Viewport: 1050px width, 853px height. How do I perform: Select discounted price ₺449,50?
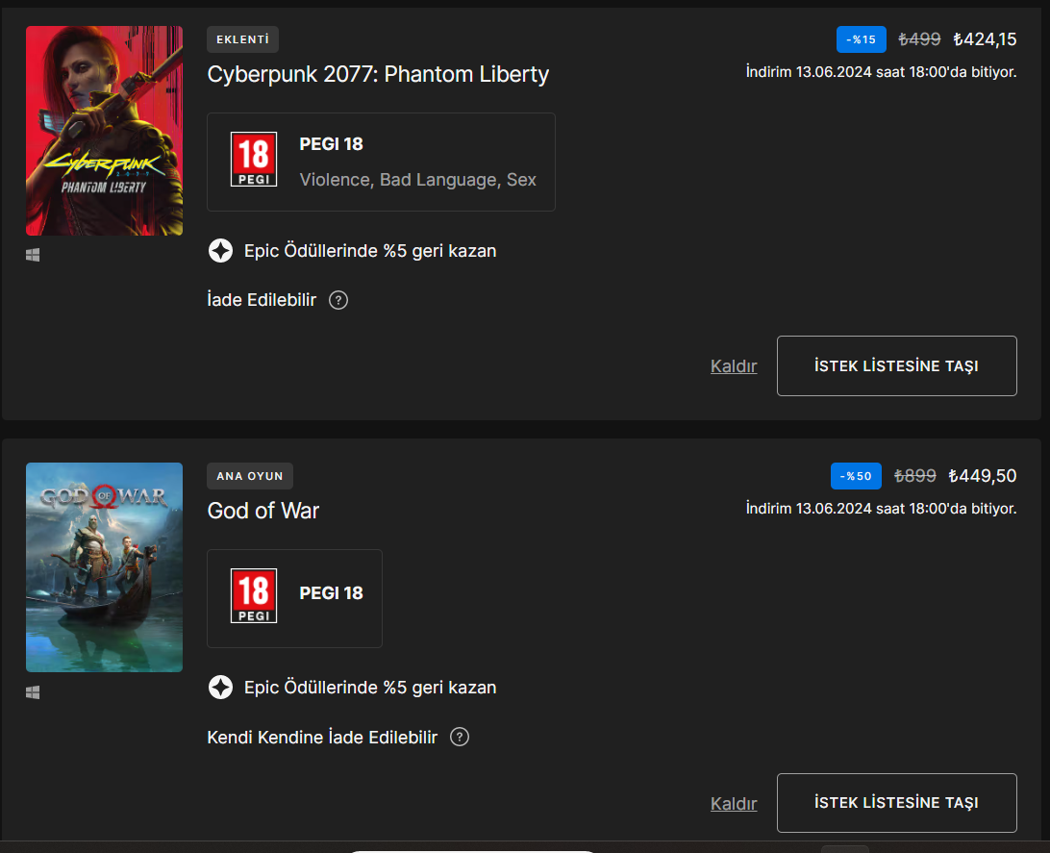pos(983,476)
